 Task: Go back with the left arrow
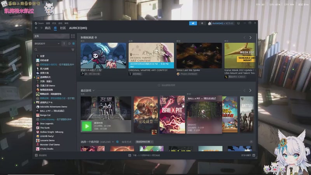36,28
